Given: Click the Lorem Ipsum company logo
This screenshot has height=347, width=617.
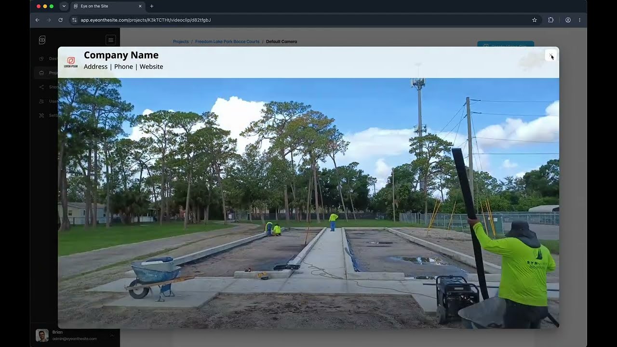Looking at the screenshot, I should 71,62.
